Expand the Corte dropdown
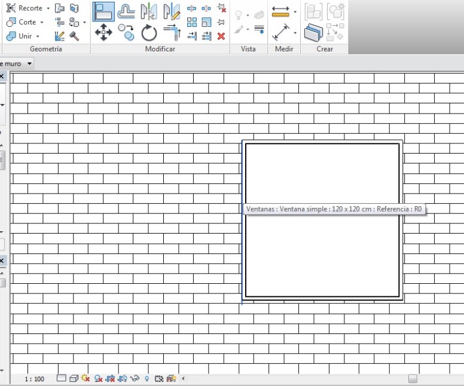The height and width of the screenshot is (386, 464). [42, 22]
